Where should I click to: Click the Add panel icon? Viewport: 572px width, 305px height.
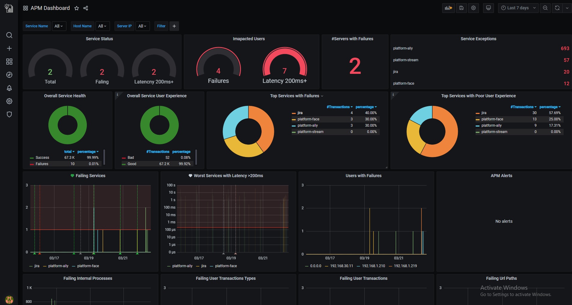click(x=449, y=8)
